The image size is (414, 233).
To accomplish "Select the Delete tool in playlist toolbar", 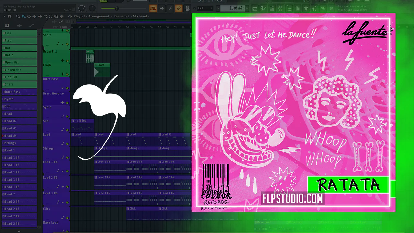I will pyautogui.click(x=29, y=16).
